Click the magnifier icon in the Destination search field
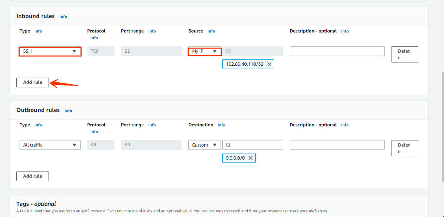The image size is (444, 217). [228, 145]
